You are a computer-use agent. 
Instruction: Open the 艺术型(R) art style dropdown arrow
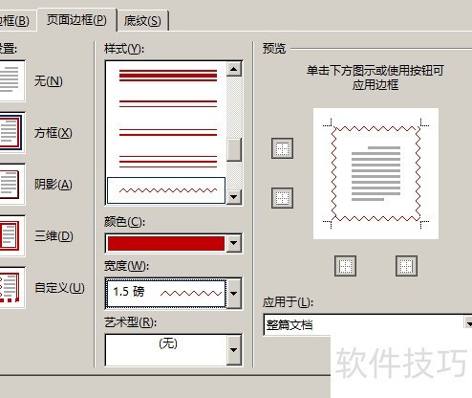click(x=234, y=350)
